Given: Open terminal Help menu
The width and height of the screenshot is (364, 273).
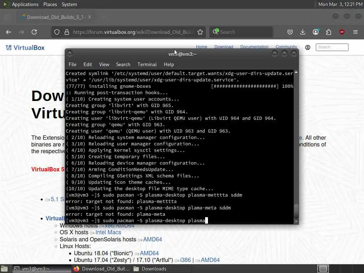Looking at the screenshot, I should tap(169, 65).
